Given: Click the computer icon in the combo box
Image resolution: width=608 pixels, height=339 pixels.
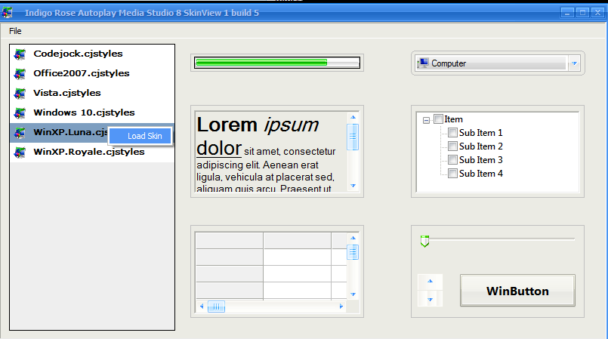Looking at the screenshot, I should point(423,63).
